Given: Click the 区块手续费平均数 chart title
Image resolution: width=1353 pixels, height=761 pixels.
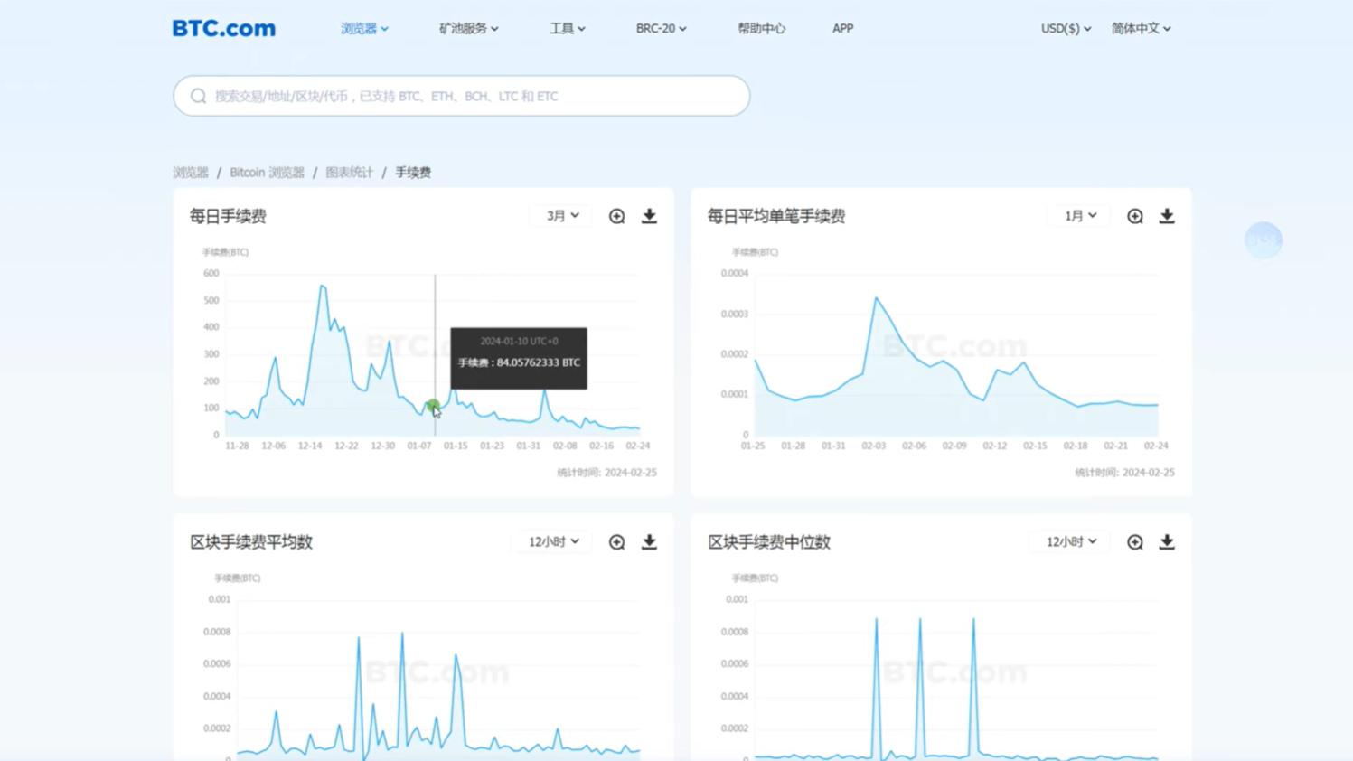Looking at the screenshot, I should pos(251,542).
